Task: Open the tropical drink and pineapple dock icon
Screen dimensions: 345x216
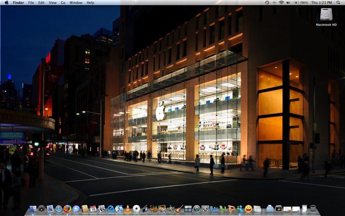Action: [154, 209]
